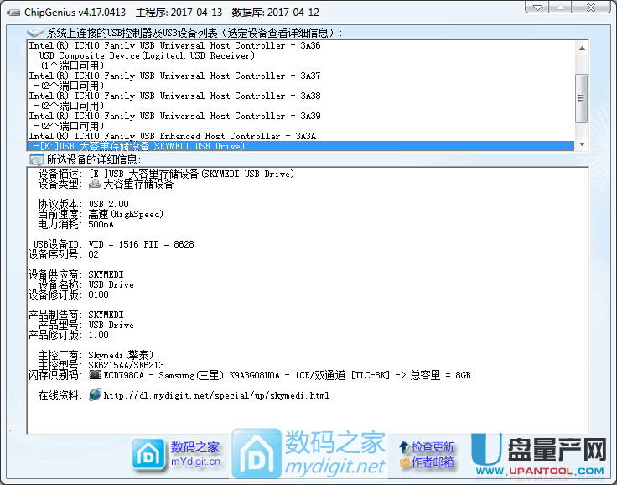
Task: Click the small mYdigit.cn house logo icon
Action: click(148, 454)
